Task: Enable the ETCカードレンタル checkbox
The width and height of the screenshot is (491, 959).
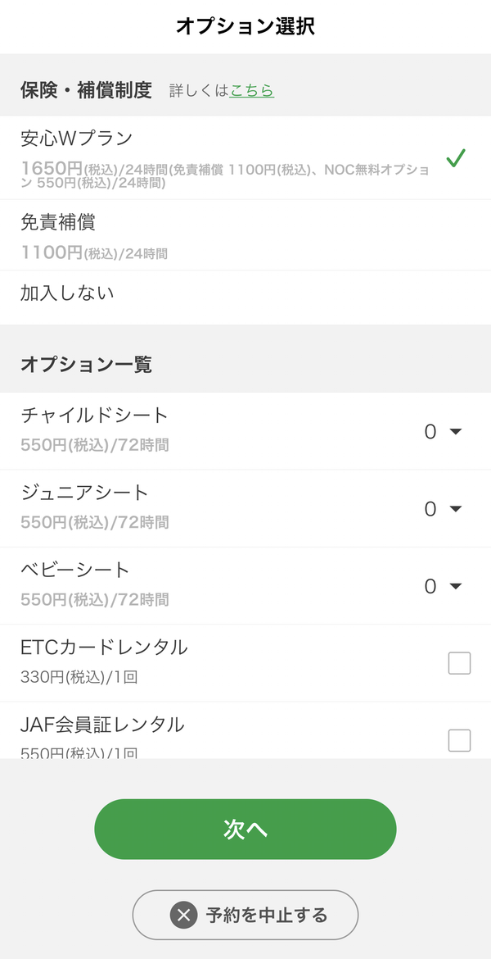Action: point(459,663)
